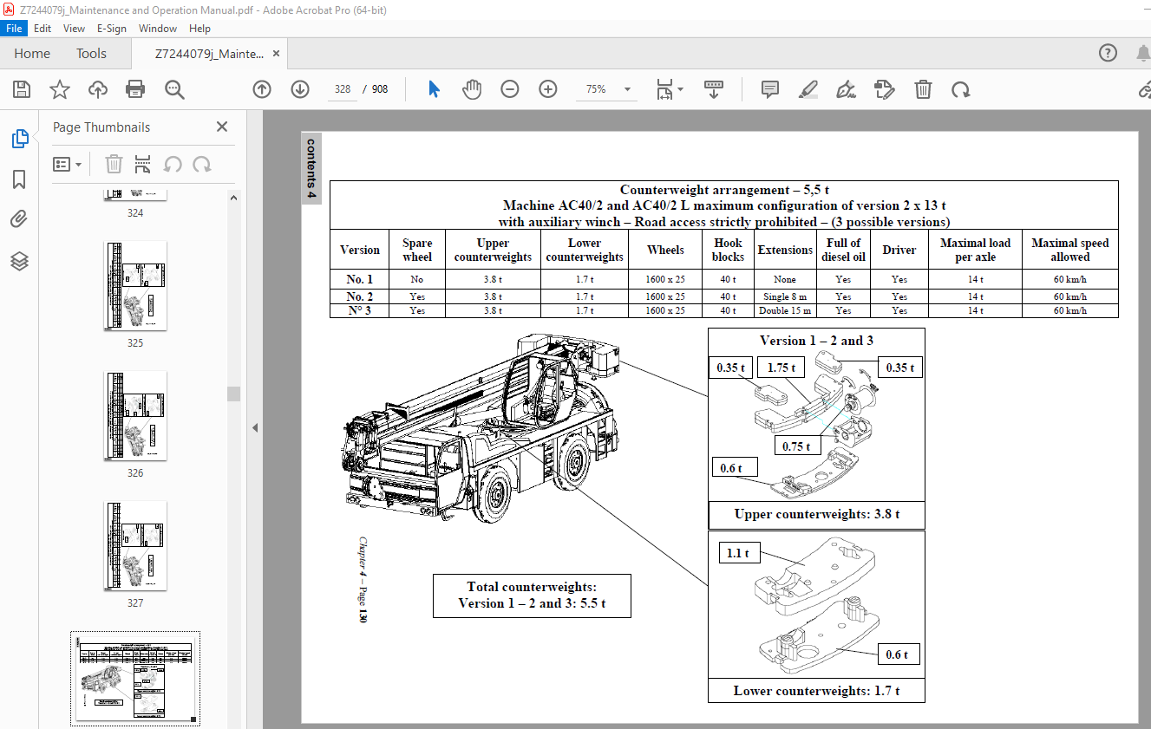The width and height of the screenshot is (1151, 729).
Task: Print the document with the printer icon
Action: click(x=135, y=89)
